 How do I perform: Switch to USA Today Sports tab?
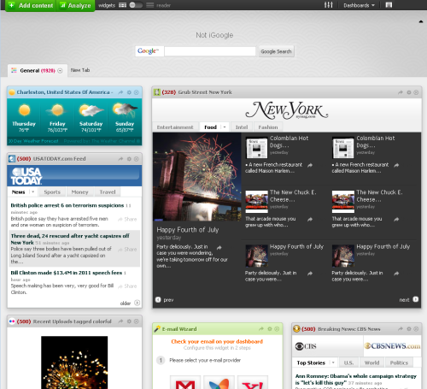[52, 192]
